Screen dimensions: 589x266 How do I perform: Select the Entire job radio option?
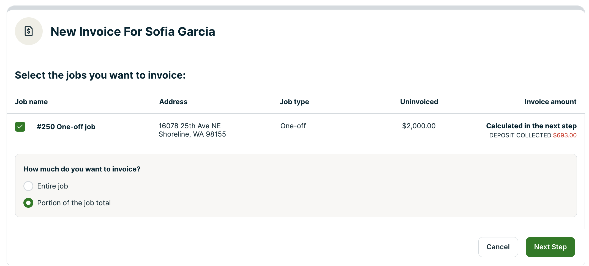coord(28,186)
